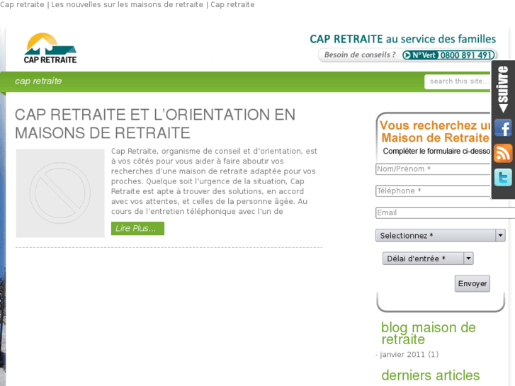Open the 'janvier 2011 (1)' archive link
The width and height of the screenshot is (515, 386).
409,354
